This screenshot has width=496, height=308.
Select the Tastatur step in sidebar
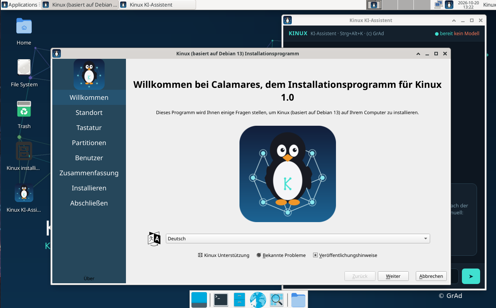[x=89, y=128]
